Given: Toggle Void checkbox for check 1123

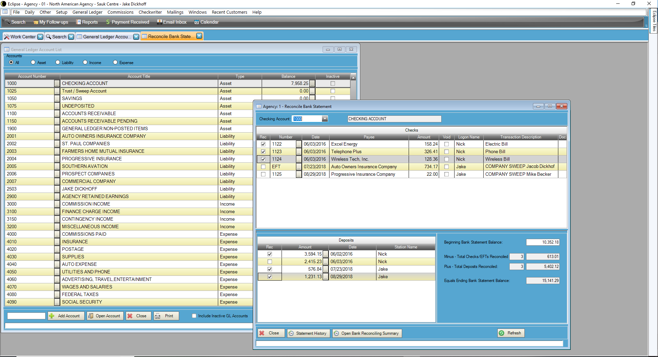Looking at the screenshot, I should point(446,151).
